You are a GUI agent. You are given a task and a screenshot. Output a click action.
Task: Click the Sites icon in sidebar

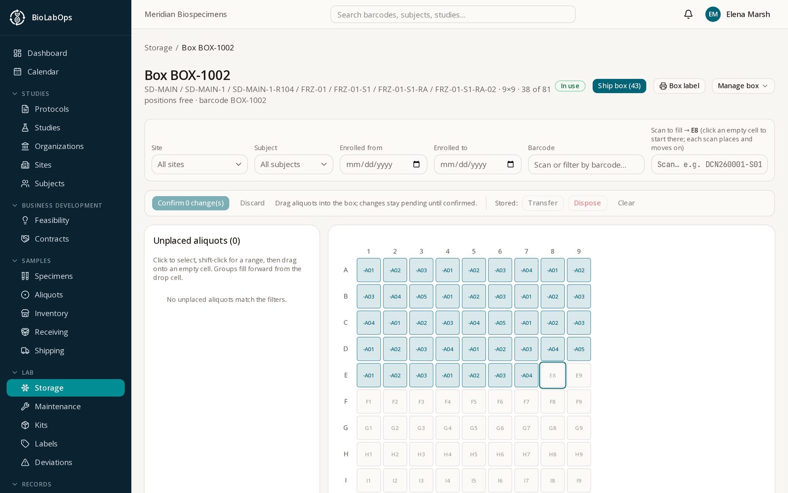coord(25,165)
